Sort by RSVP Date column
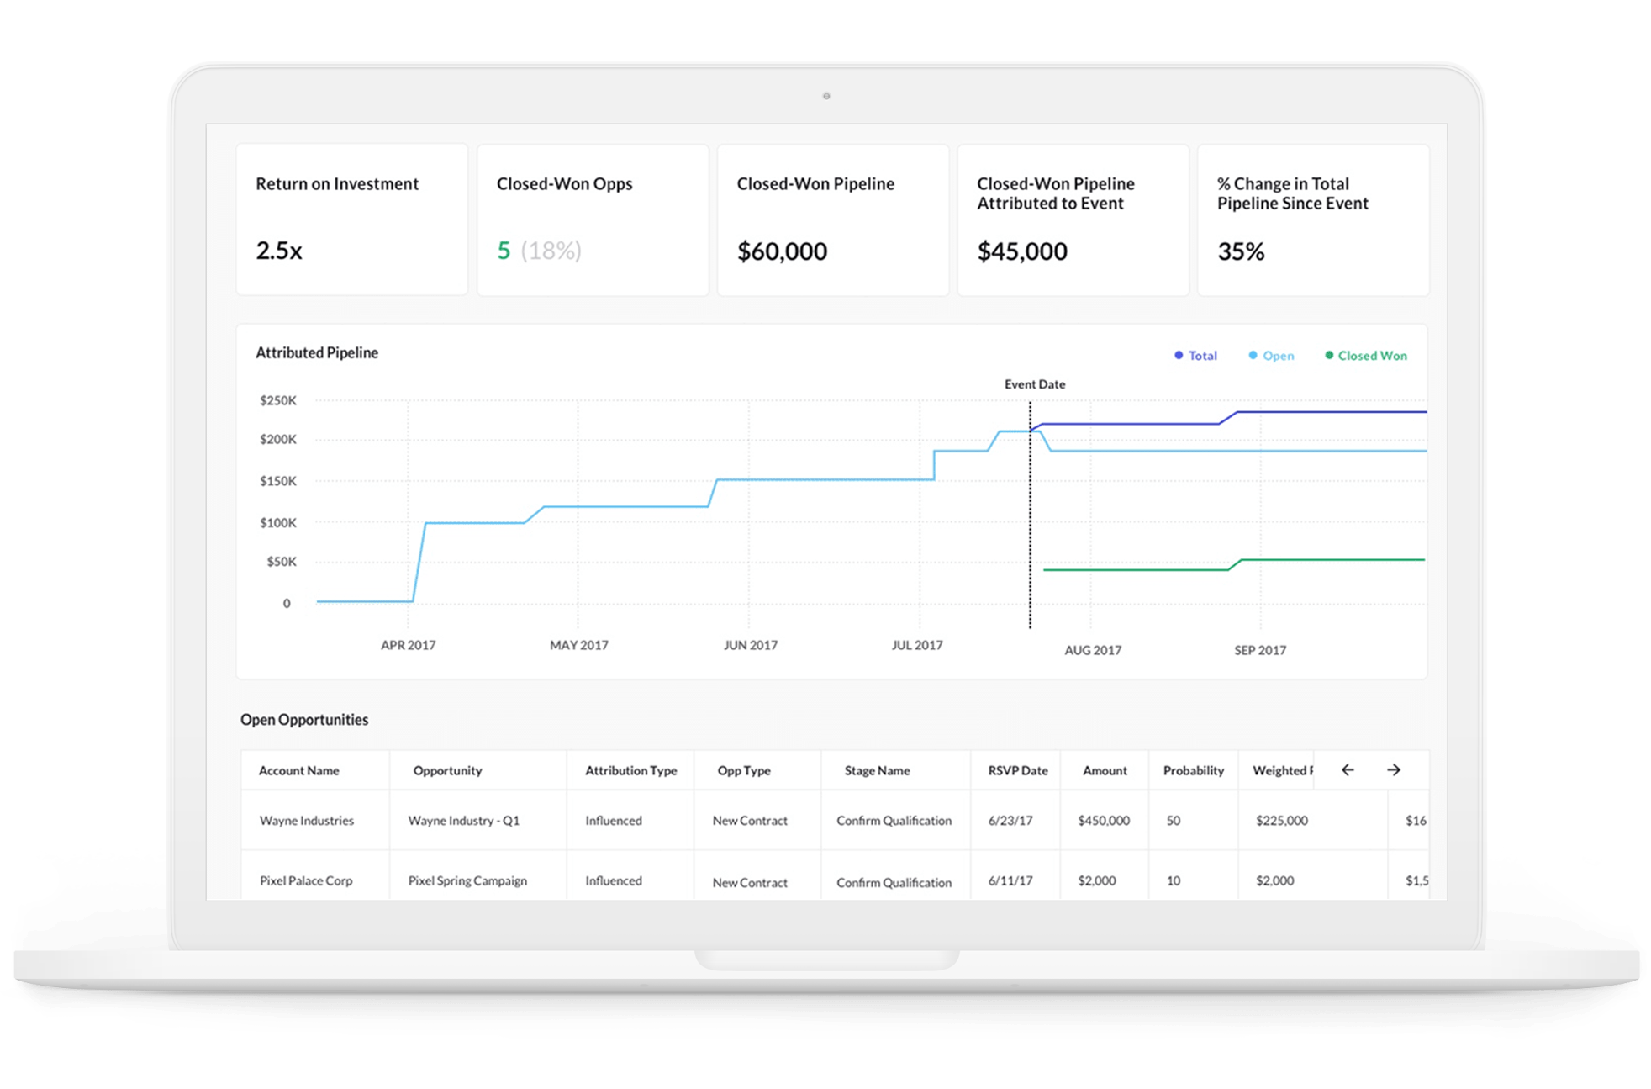Screen dimensions: 1651x1089 click(1017, 770)
